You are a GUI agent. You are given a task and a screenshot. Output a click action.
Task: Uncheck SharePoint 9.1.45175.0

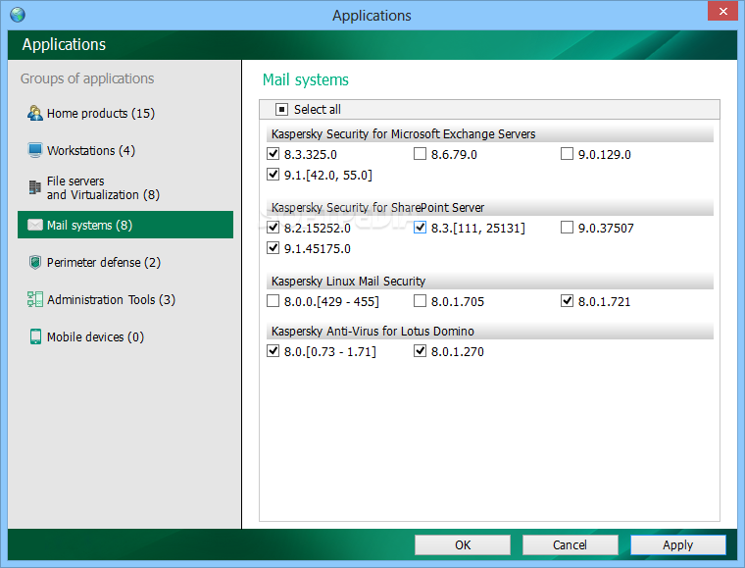273,247
